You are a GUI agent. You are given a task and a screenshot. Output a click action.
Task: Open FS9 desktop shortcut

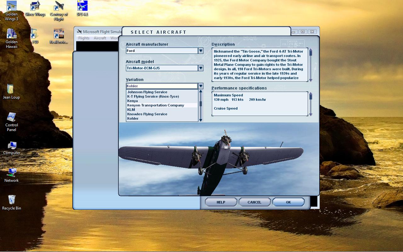[35, 36]
